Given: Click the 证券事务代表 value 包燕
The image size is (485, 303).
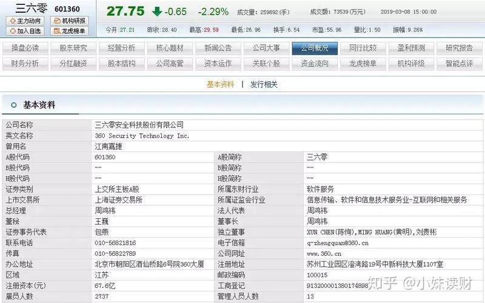Looking at the screenshot, I should (102, 232).
